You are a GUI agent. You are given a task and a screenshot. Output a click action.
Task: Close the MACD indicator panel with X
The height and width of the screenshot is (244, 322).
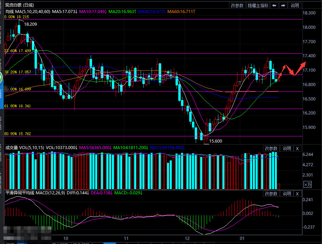click(297, 194)
